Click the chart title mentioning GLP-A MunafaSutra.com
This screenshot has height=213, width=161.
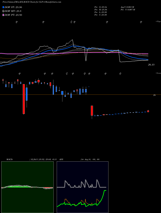[x=32, y=2]
